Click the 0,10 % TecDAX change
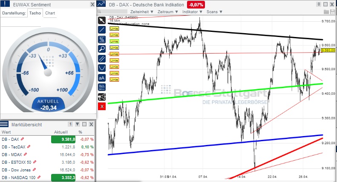Viewport: 337px width, 182px height. coord(87,147)
